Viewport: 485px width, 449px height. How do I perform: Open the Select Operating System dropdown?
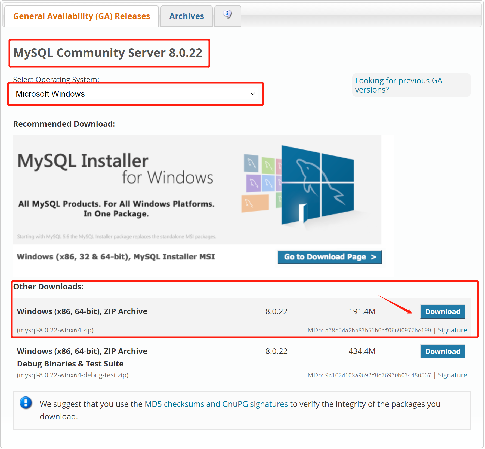(x=135, y=94)
